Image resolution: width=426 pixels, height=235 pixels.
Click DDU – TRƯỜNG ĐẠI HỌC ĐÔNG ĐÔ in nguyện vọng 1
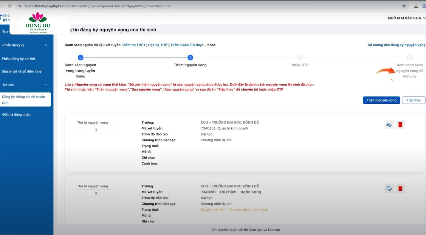coord(230,122)
